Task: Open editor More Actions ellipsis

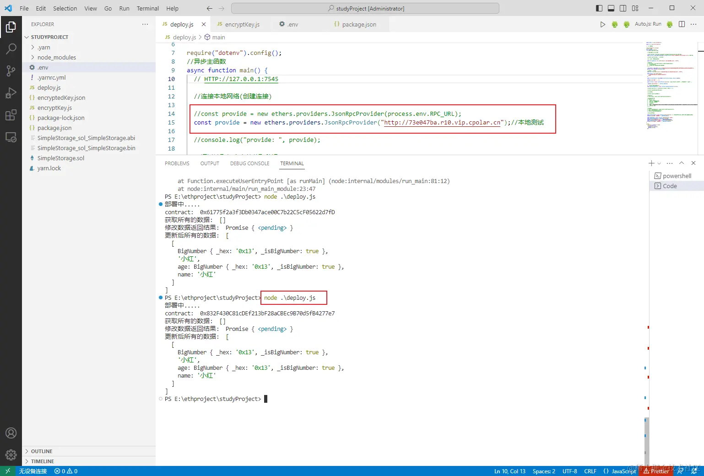Action: [x=693, y=24]
